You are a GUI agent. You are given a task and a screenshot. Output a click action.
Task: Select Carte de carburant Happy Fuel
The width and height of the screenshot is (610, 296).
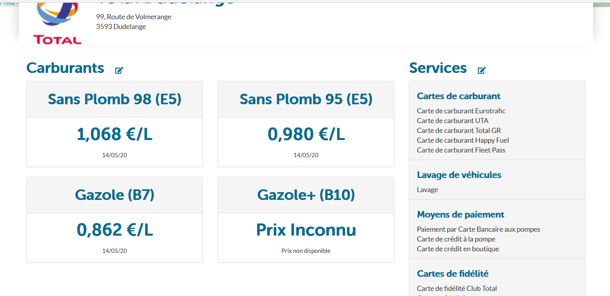463,140
